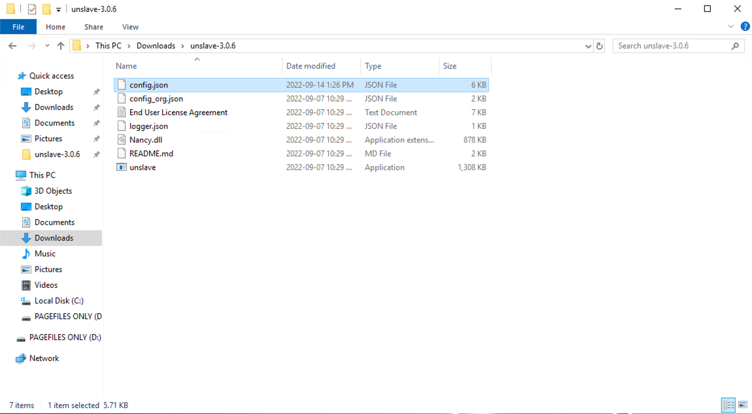The height and width of the screenshot is (414, 752).
Task: Open the Help icon
Action: 745,27
